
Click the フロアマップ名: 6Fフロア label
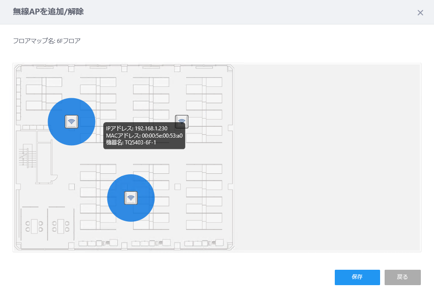point(47,41)
